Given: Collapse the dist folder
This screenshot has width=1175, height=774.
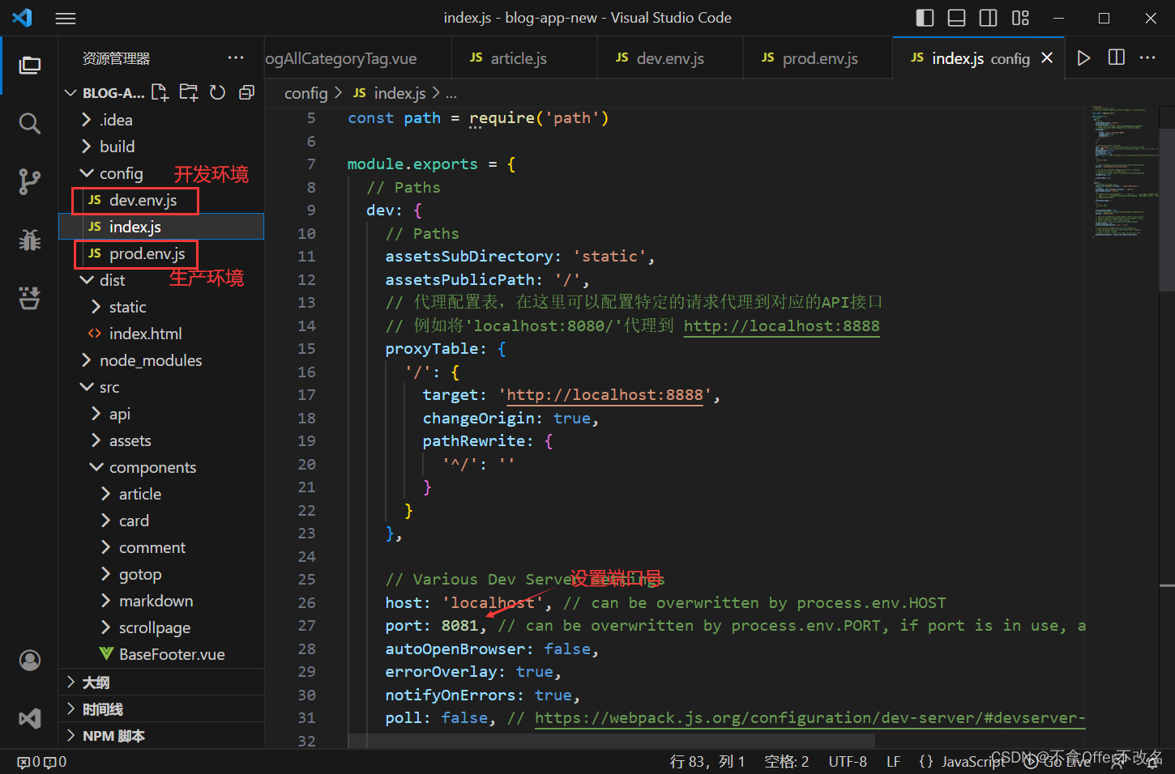Looking at the screenshot, I should pos(161,280).
